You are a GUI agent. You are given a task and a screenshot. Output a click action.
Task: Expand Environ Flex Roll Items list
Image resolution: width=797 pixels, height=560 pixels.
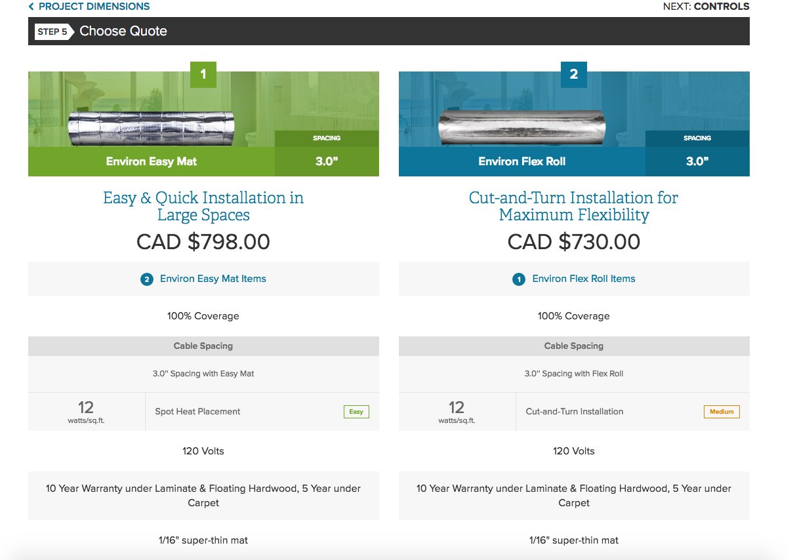click(583, 279)
